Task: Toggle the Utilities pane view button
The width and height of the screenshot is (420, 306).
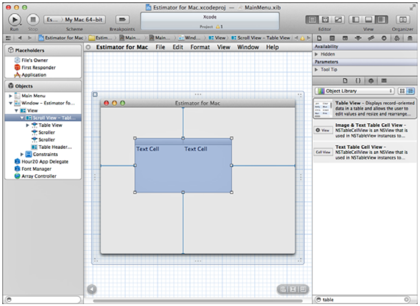Action: (381, 20)
